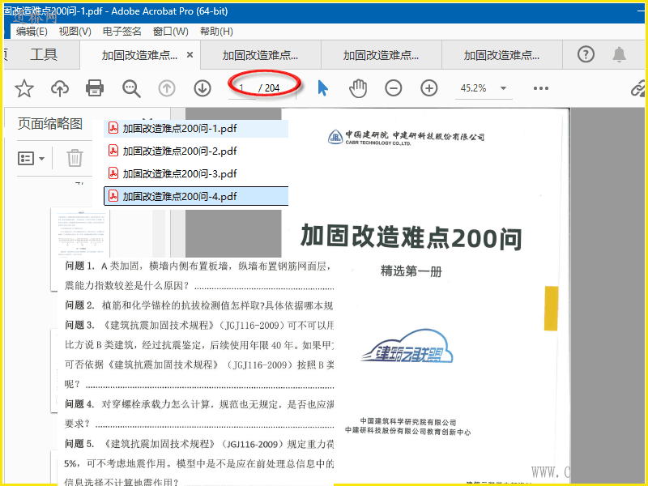Select file 加固改造难点200问-1.pdf
Image resolution: width=648 pixels, height=486 pixels.
(x=196, y=128)
